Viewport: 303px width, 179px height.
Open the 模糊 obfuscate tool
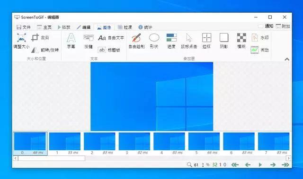pos(241,41)
